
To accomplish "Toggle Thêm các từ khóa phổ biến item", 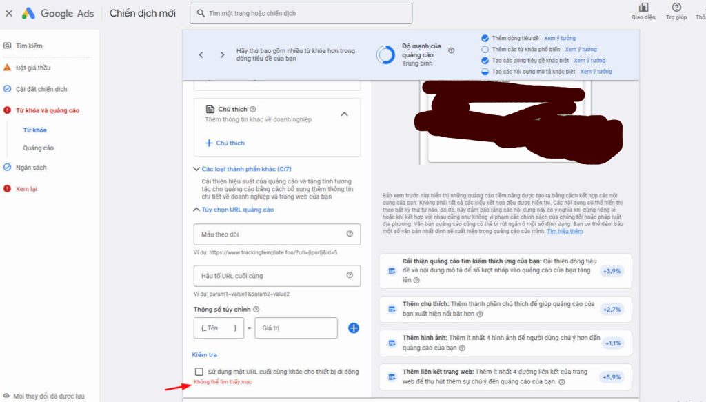I will pyautogui.click(x=485, y=50).
